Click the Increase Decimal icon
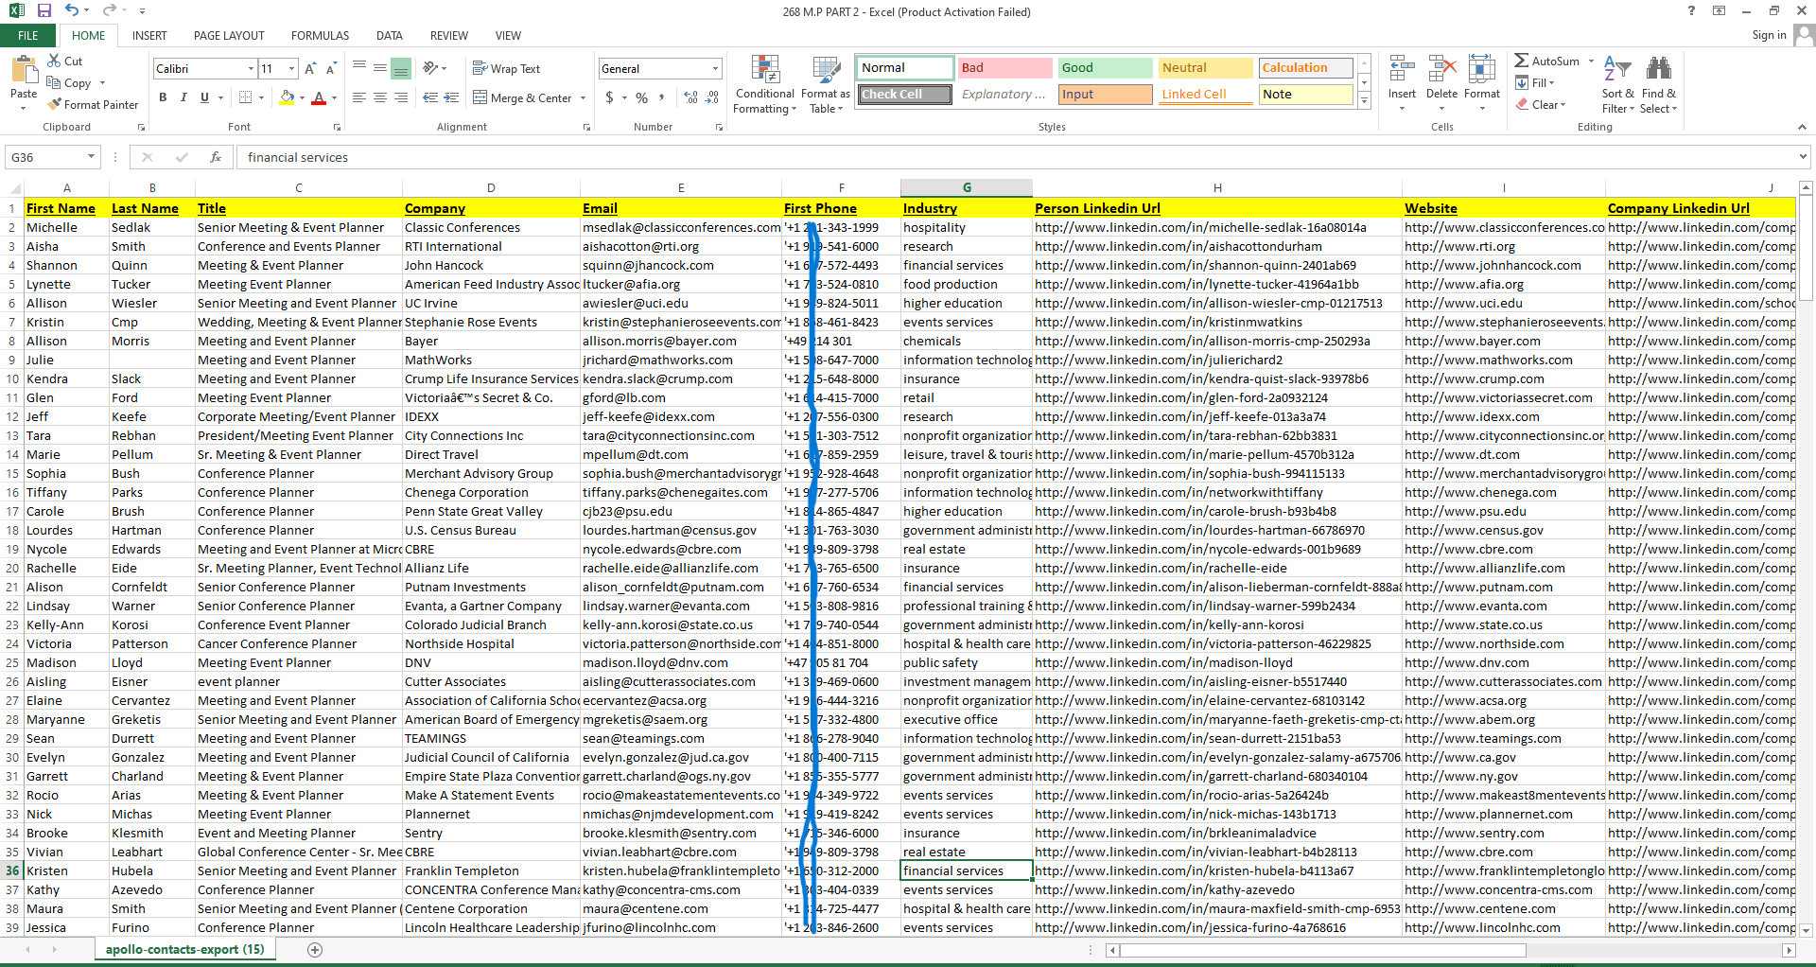 point(690,97)
